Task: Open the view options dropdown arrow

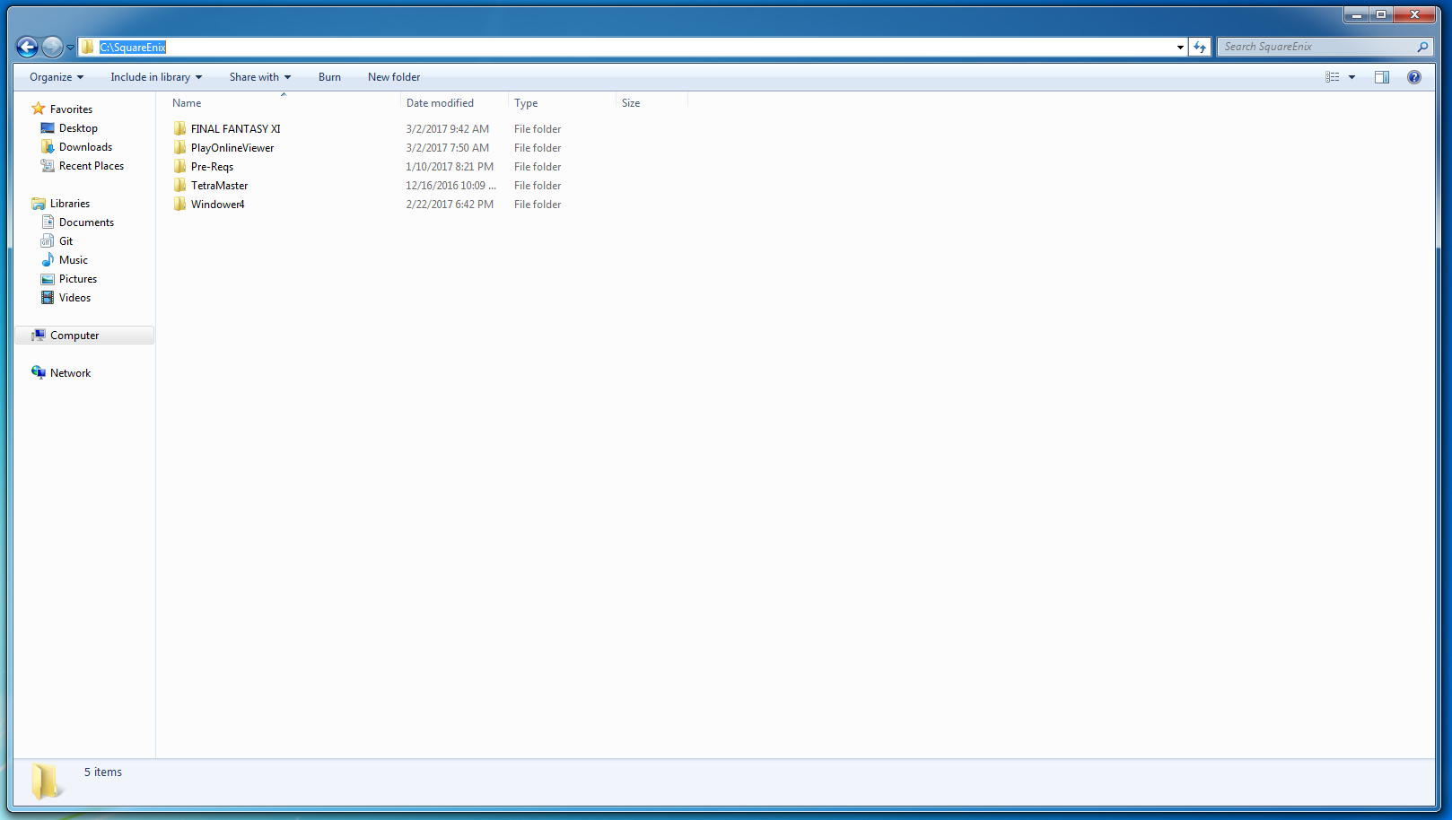Action: (x=1351, y=77)
